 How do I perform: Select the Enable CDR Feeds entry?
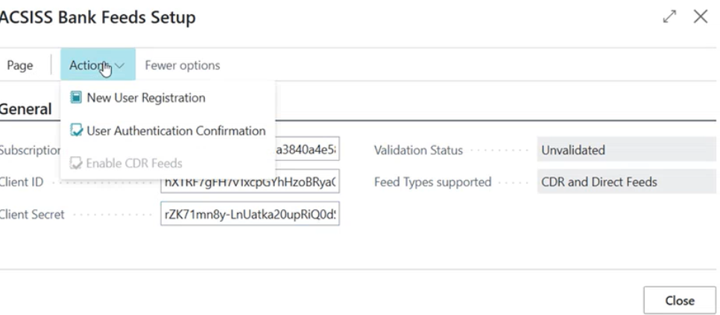tap(134, 163)
